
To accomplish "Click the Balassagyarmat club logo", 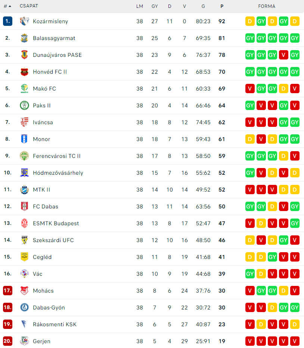I will coord(24,38).
